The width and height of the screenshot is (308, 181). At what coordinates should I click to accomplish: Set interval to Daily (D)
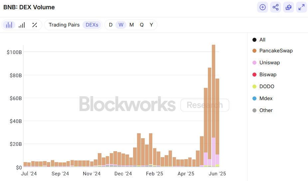(111, 25)
